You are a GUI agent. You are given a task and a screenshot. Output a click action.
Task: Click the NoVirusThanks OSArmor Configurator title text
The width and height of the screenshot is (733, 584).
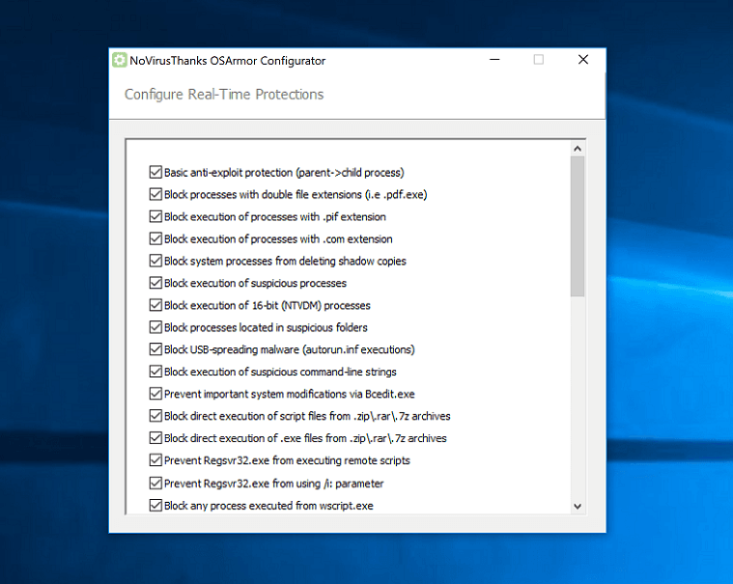(x=227, y=61)
